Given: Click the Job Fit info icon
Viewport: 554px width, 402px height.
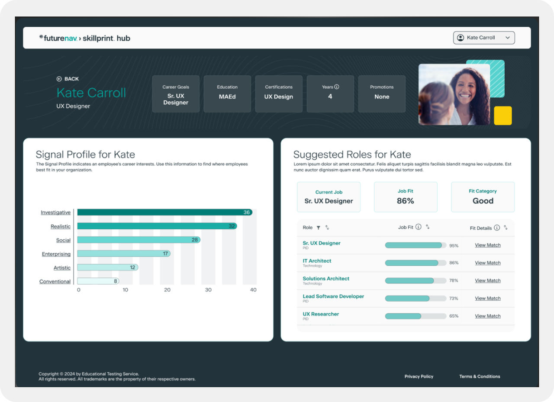Looking at the screenshot, I should coord(418,227).
